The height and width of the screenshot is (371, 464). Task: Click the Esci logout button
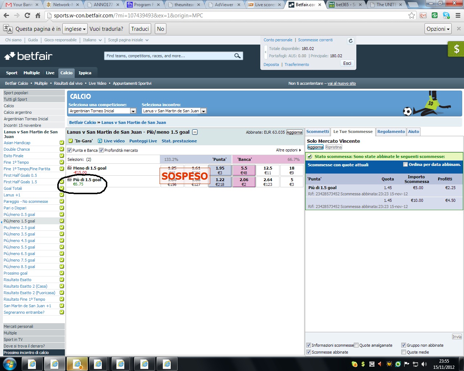click(347, 63)
